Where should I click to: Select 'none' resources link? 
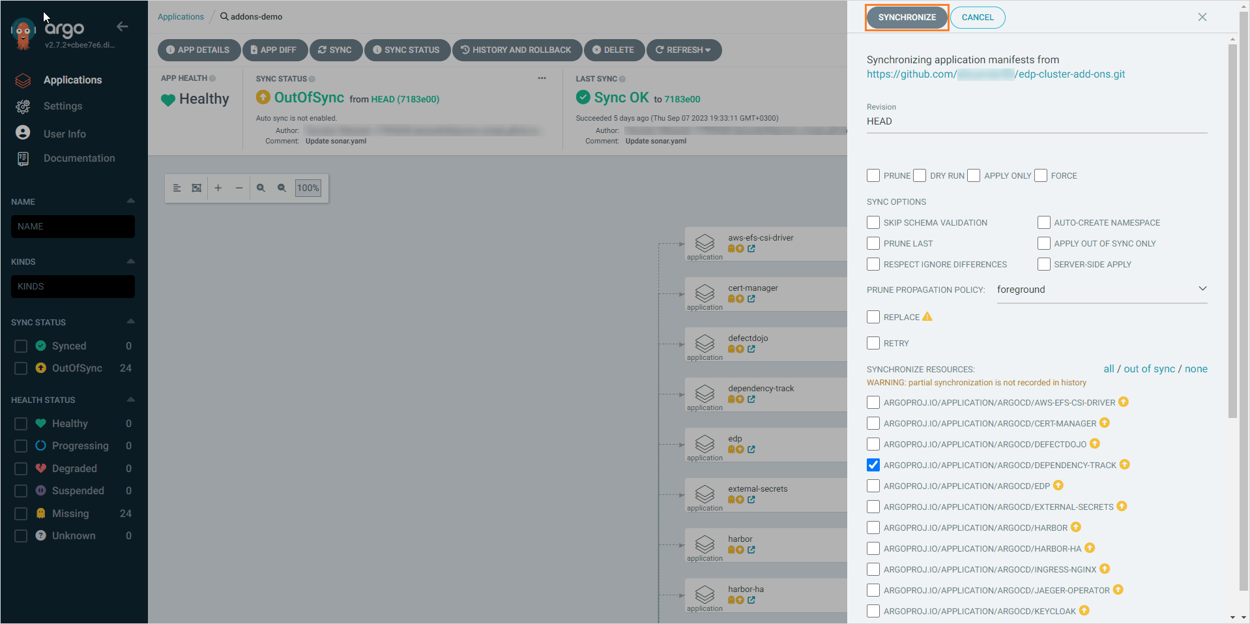(x=1196, y=369)
